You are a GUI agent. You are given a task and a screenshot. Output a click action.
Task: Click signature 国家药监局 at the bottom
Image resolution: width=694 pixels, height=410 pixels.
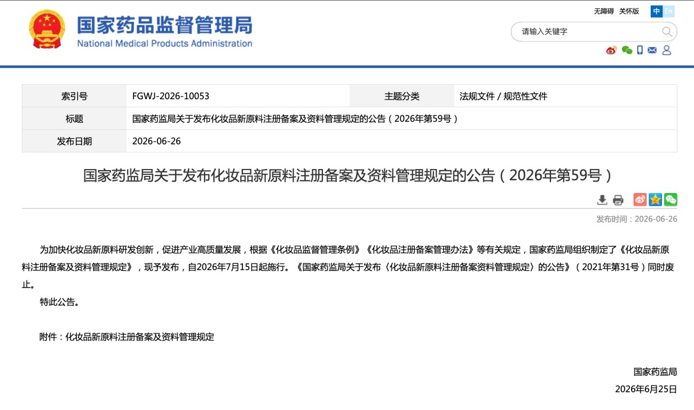(x=655, y=372)
